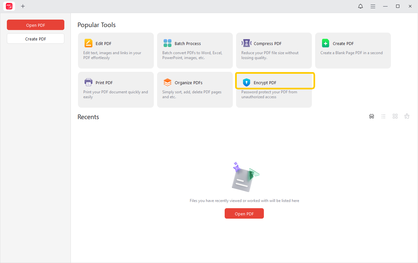Click the Encrypt PDF shield icon

[x=246, y=83]
